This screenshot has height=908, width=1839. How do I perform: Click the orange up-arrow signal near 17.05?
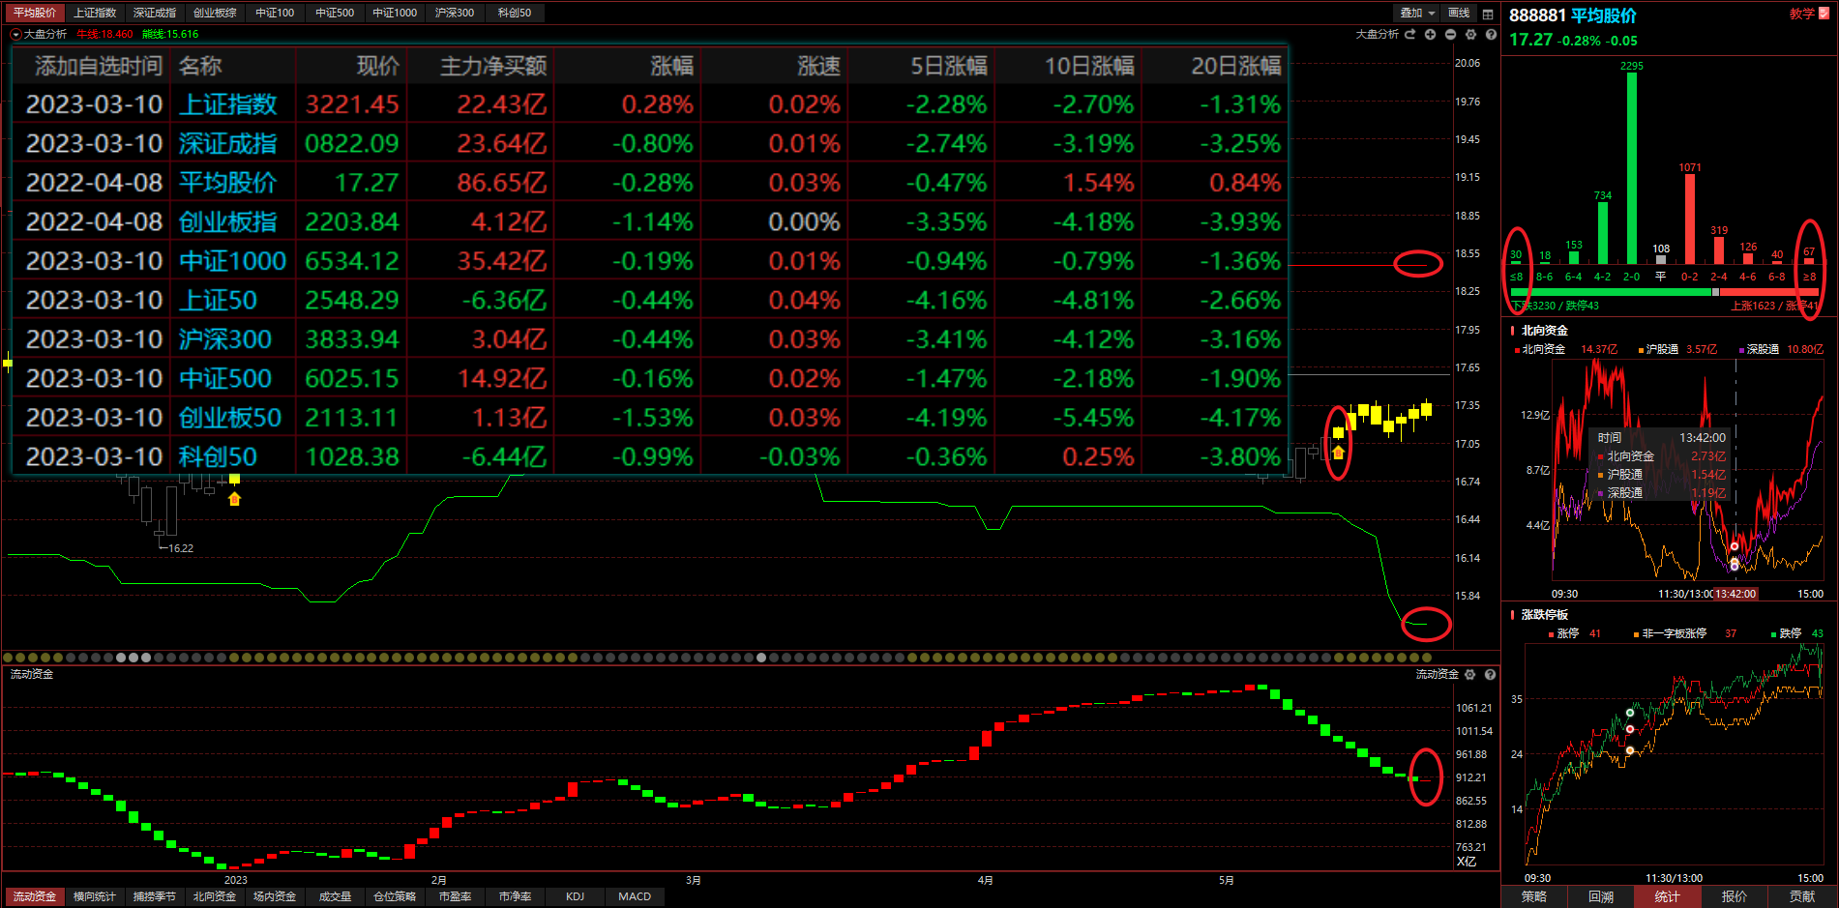point(1338,453)
